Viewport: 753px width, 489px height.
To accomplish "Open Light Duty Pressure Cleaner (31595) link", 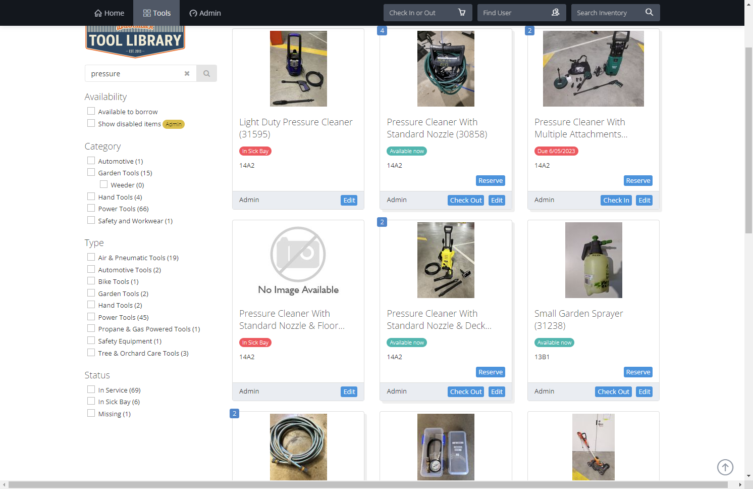I will coord(296,128).
